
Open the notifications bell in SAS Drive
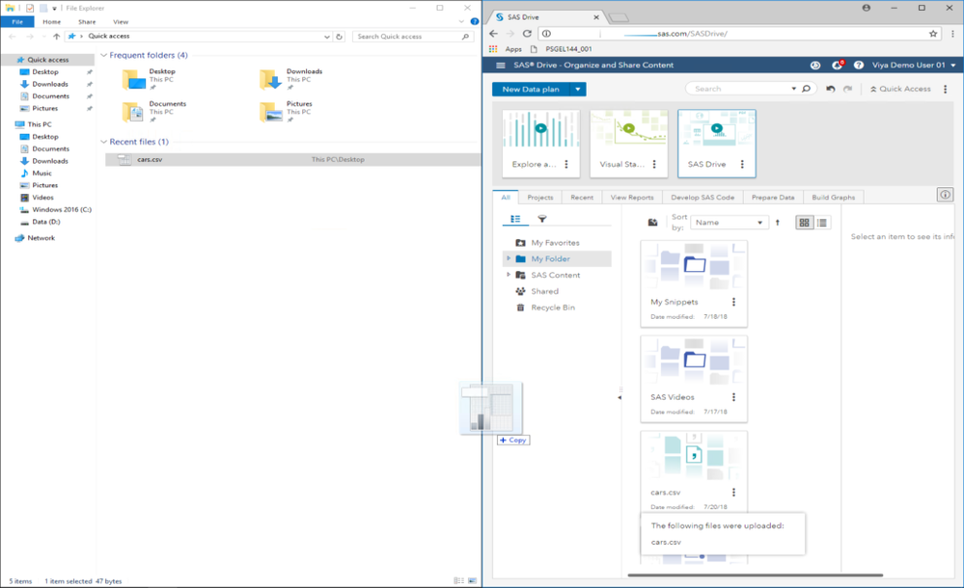837,66
